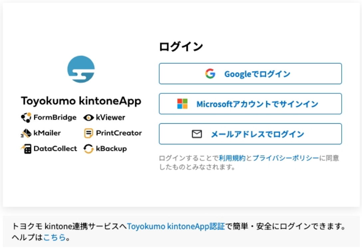This screenshot has height=252, width=362.
Task: Click the Google G logo
Action: [x=210, y=74]
